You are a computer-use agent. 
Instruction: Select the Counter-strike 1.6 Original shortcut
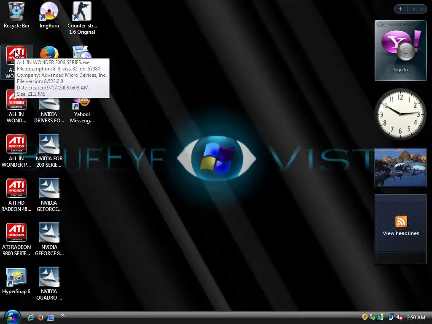[82, 18]
